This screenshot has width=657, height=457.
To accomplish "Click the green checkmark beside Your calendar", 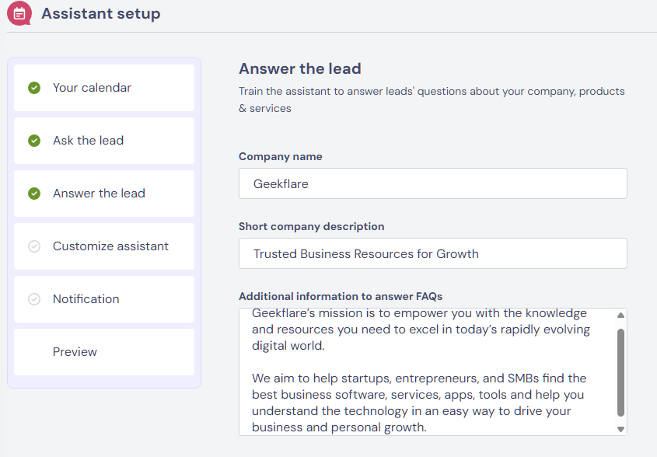I will tap(34, 88).
